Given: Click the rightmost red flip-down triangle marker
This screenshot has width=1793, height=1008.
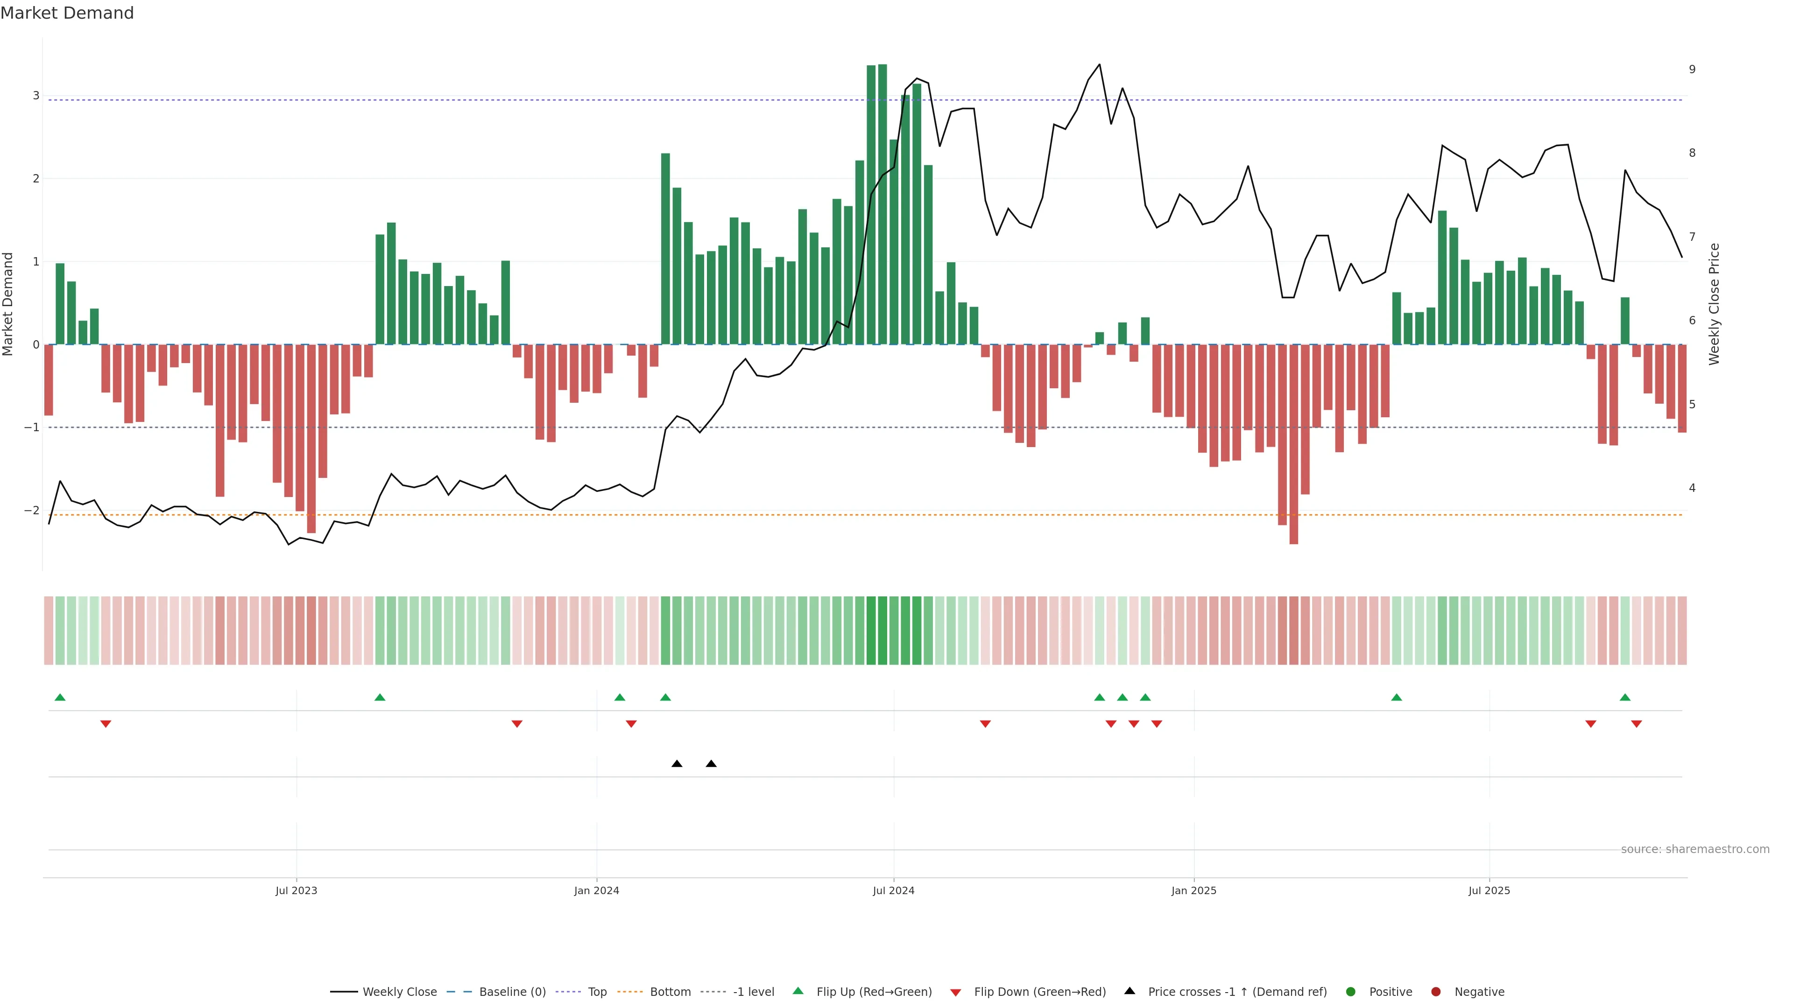Looking at the screenshot, I should [1637, 724].
